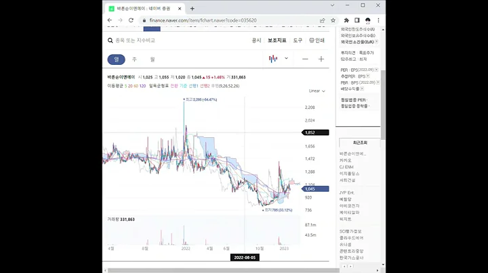
Task: Click the 120-day moving average value
Action: point(142,86)
